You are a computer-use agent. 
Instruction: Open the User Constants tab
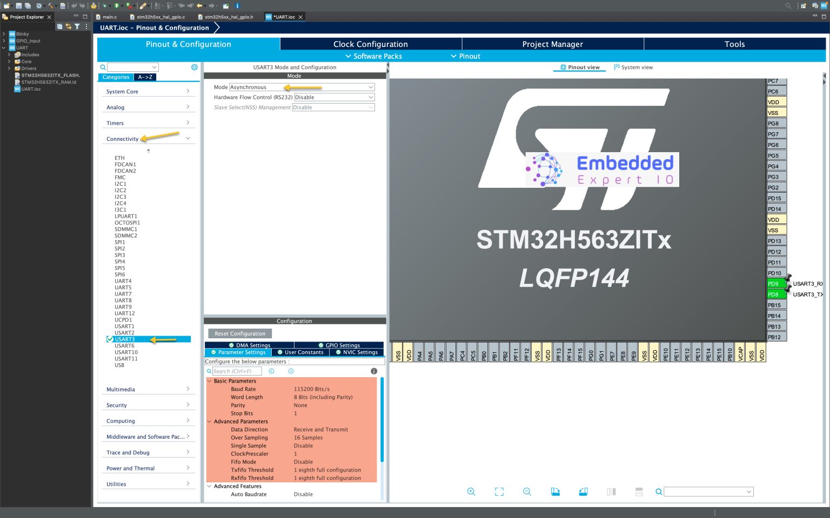300,352
